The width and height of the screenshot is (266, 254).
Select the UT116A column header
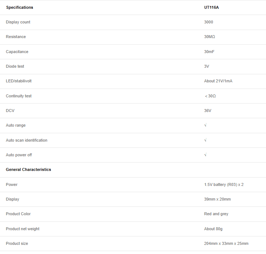(x=211, y=7)
